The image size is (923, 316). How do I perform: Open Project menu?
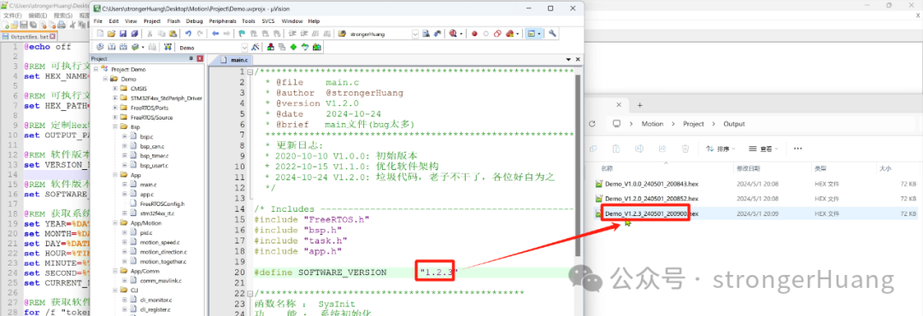point(152,20)
